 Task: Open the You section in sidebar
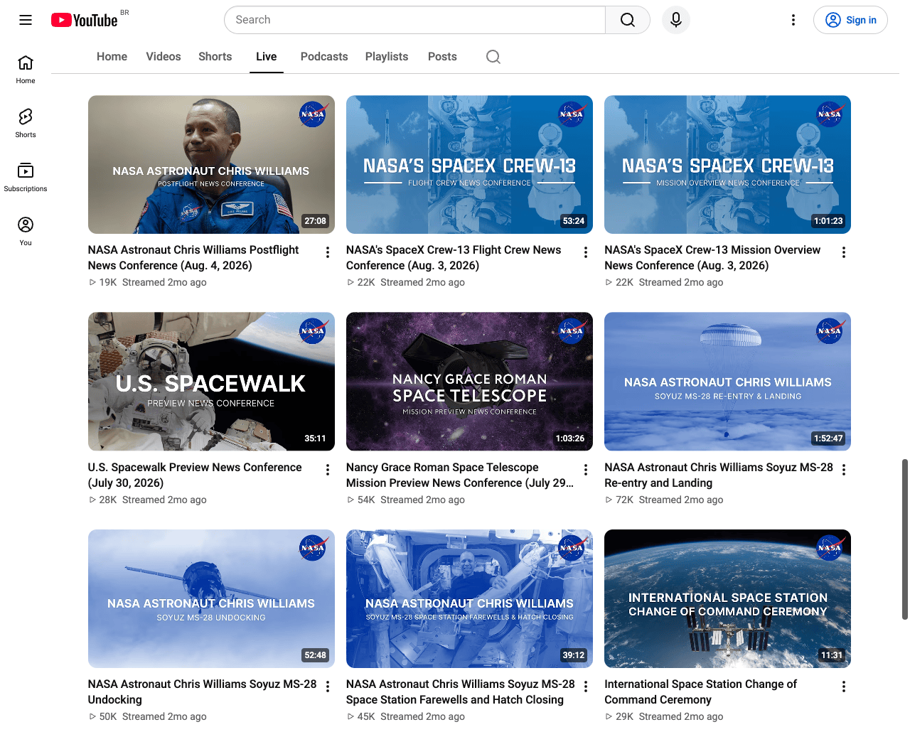[x=26, y=232]
